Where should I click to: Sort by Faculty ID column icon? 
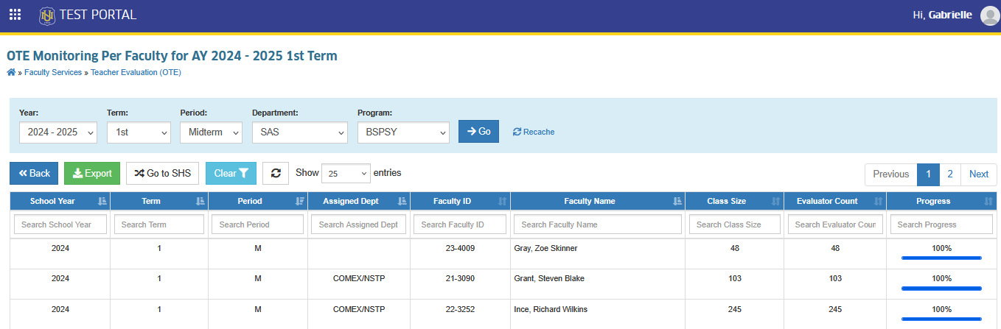click(x=502, y=201)
